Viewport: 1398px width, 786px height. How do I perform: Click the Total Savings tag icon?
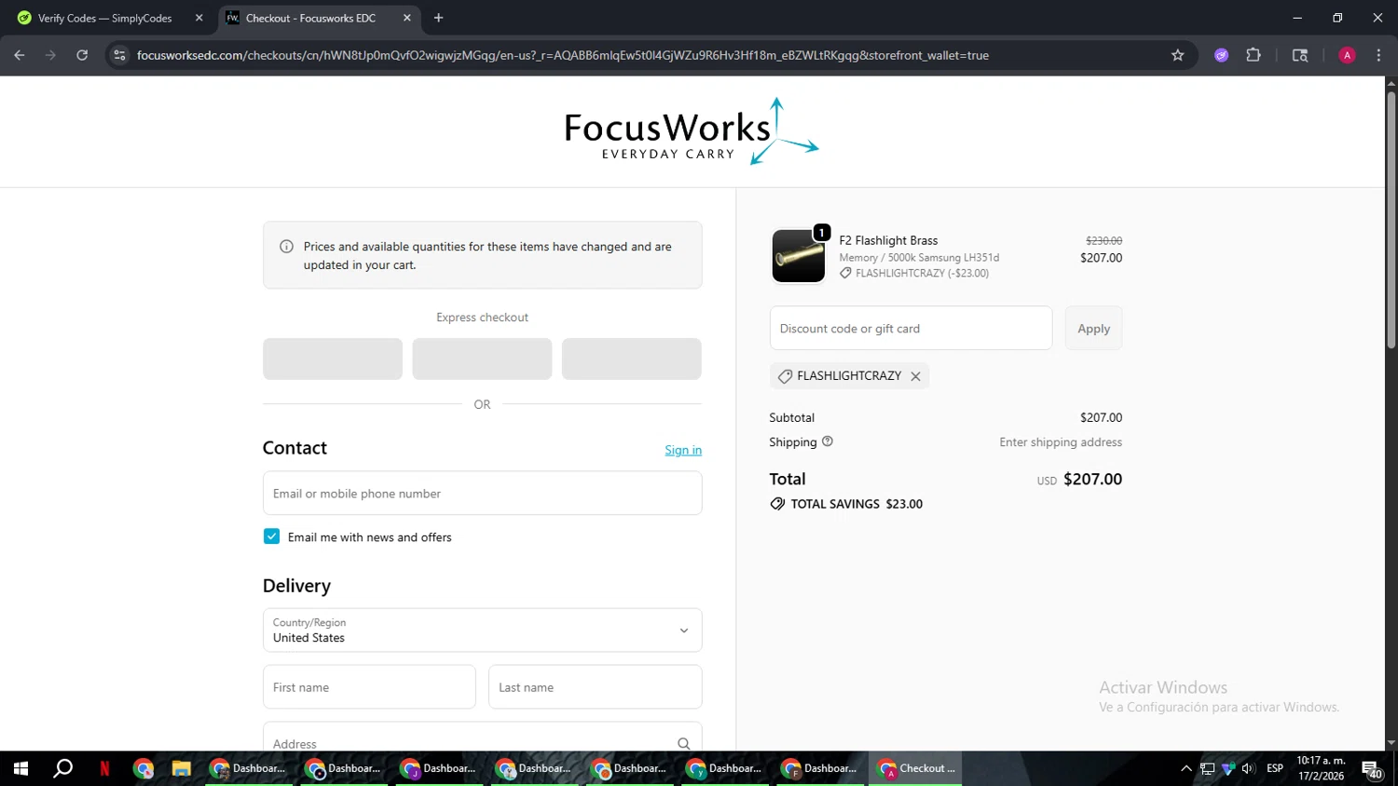point(777,504)
